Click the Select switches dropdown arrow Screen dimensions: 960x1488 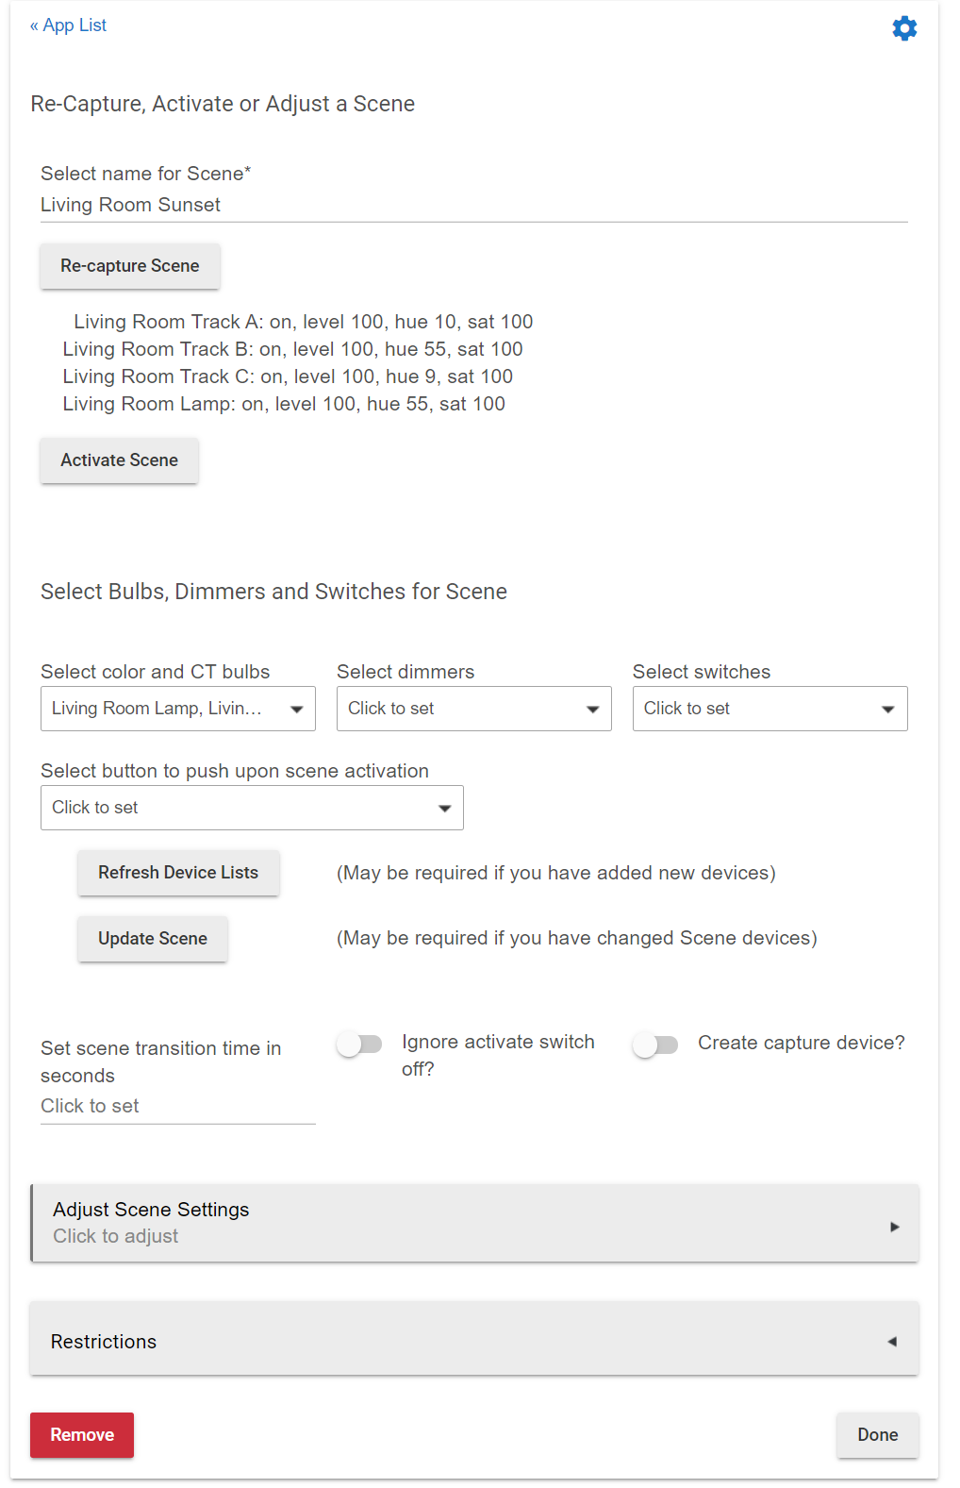click(888, 710)
